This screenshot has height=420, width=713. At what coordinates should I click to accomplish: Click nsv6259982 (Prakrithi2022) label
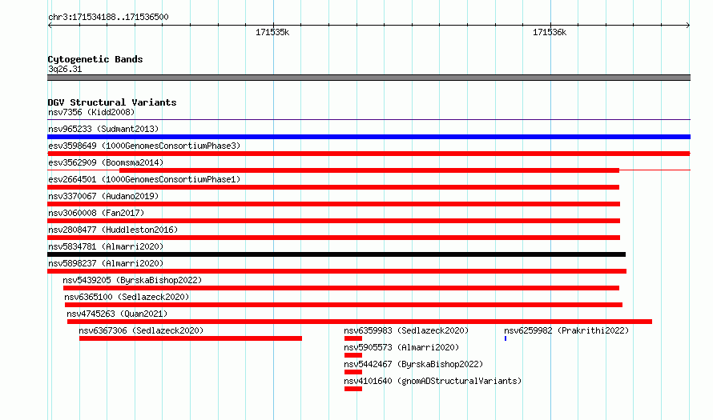[x=566, y=330]
